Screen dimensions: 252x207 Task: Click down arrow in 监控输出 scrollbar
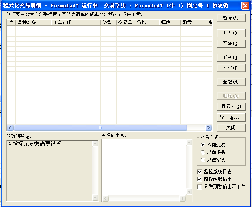pyautogui.click(x=189, y=192)
